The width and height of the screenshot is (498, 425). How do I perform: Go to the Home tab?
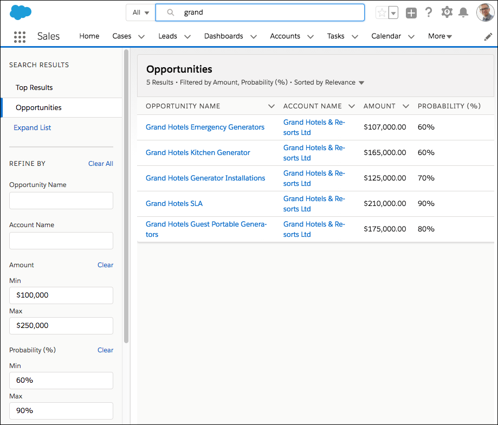89,36
